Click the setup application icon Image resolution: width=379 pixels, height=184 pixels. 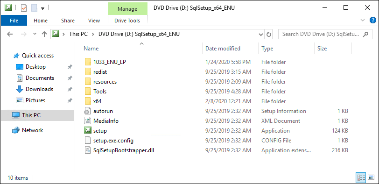coord(87,131)
